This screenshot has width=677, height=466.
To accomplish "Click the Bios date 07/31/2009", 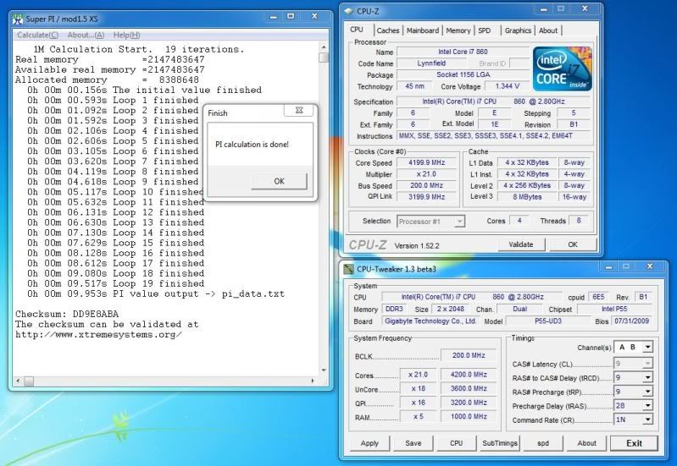I will (631, 321).
